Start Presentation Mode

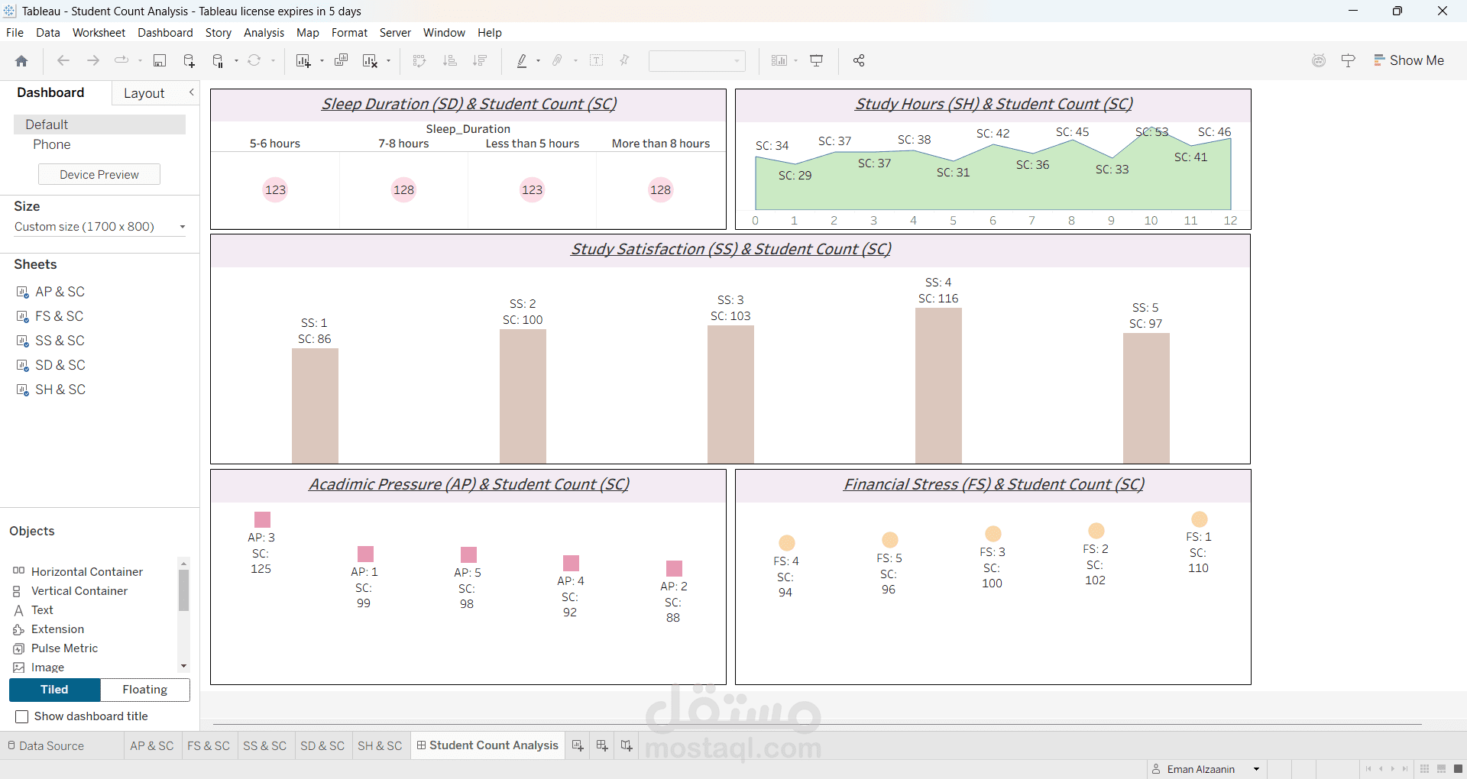[817, 60]
